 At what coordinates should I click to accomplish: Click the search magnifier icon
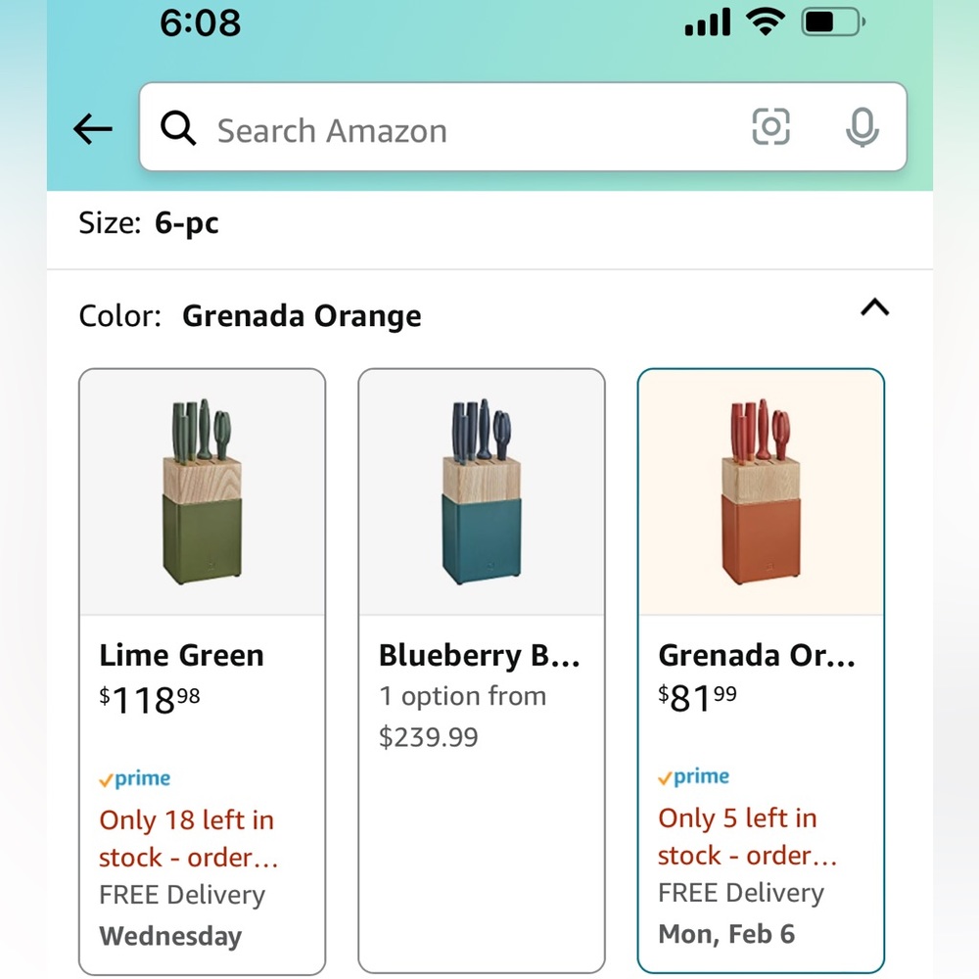click(x=178, y=128)
